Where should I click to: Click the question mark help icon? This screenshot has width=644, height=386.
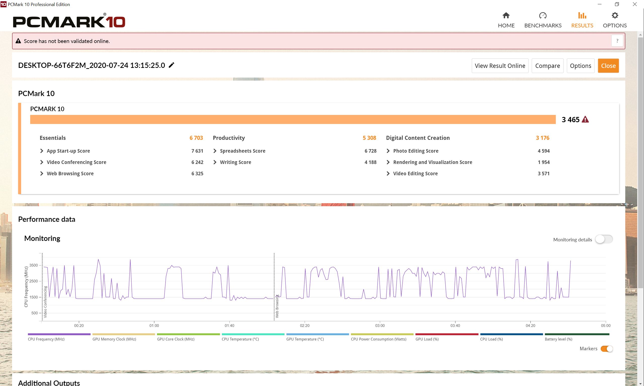(617, 41)
